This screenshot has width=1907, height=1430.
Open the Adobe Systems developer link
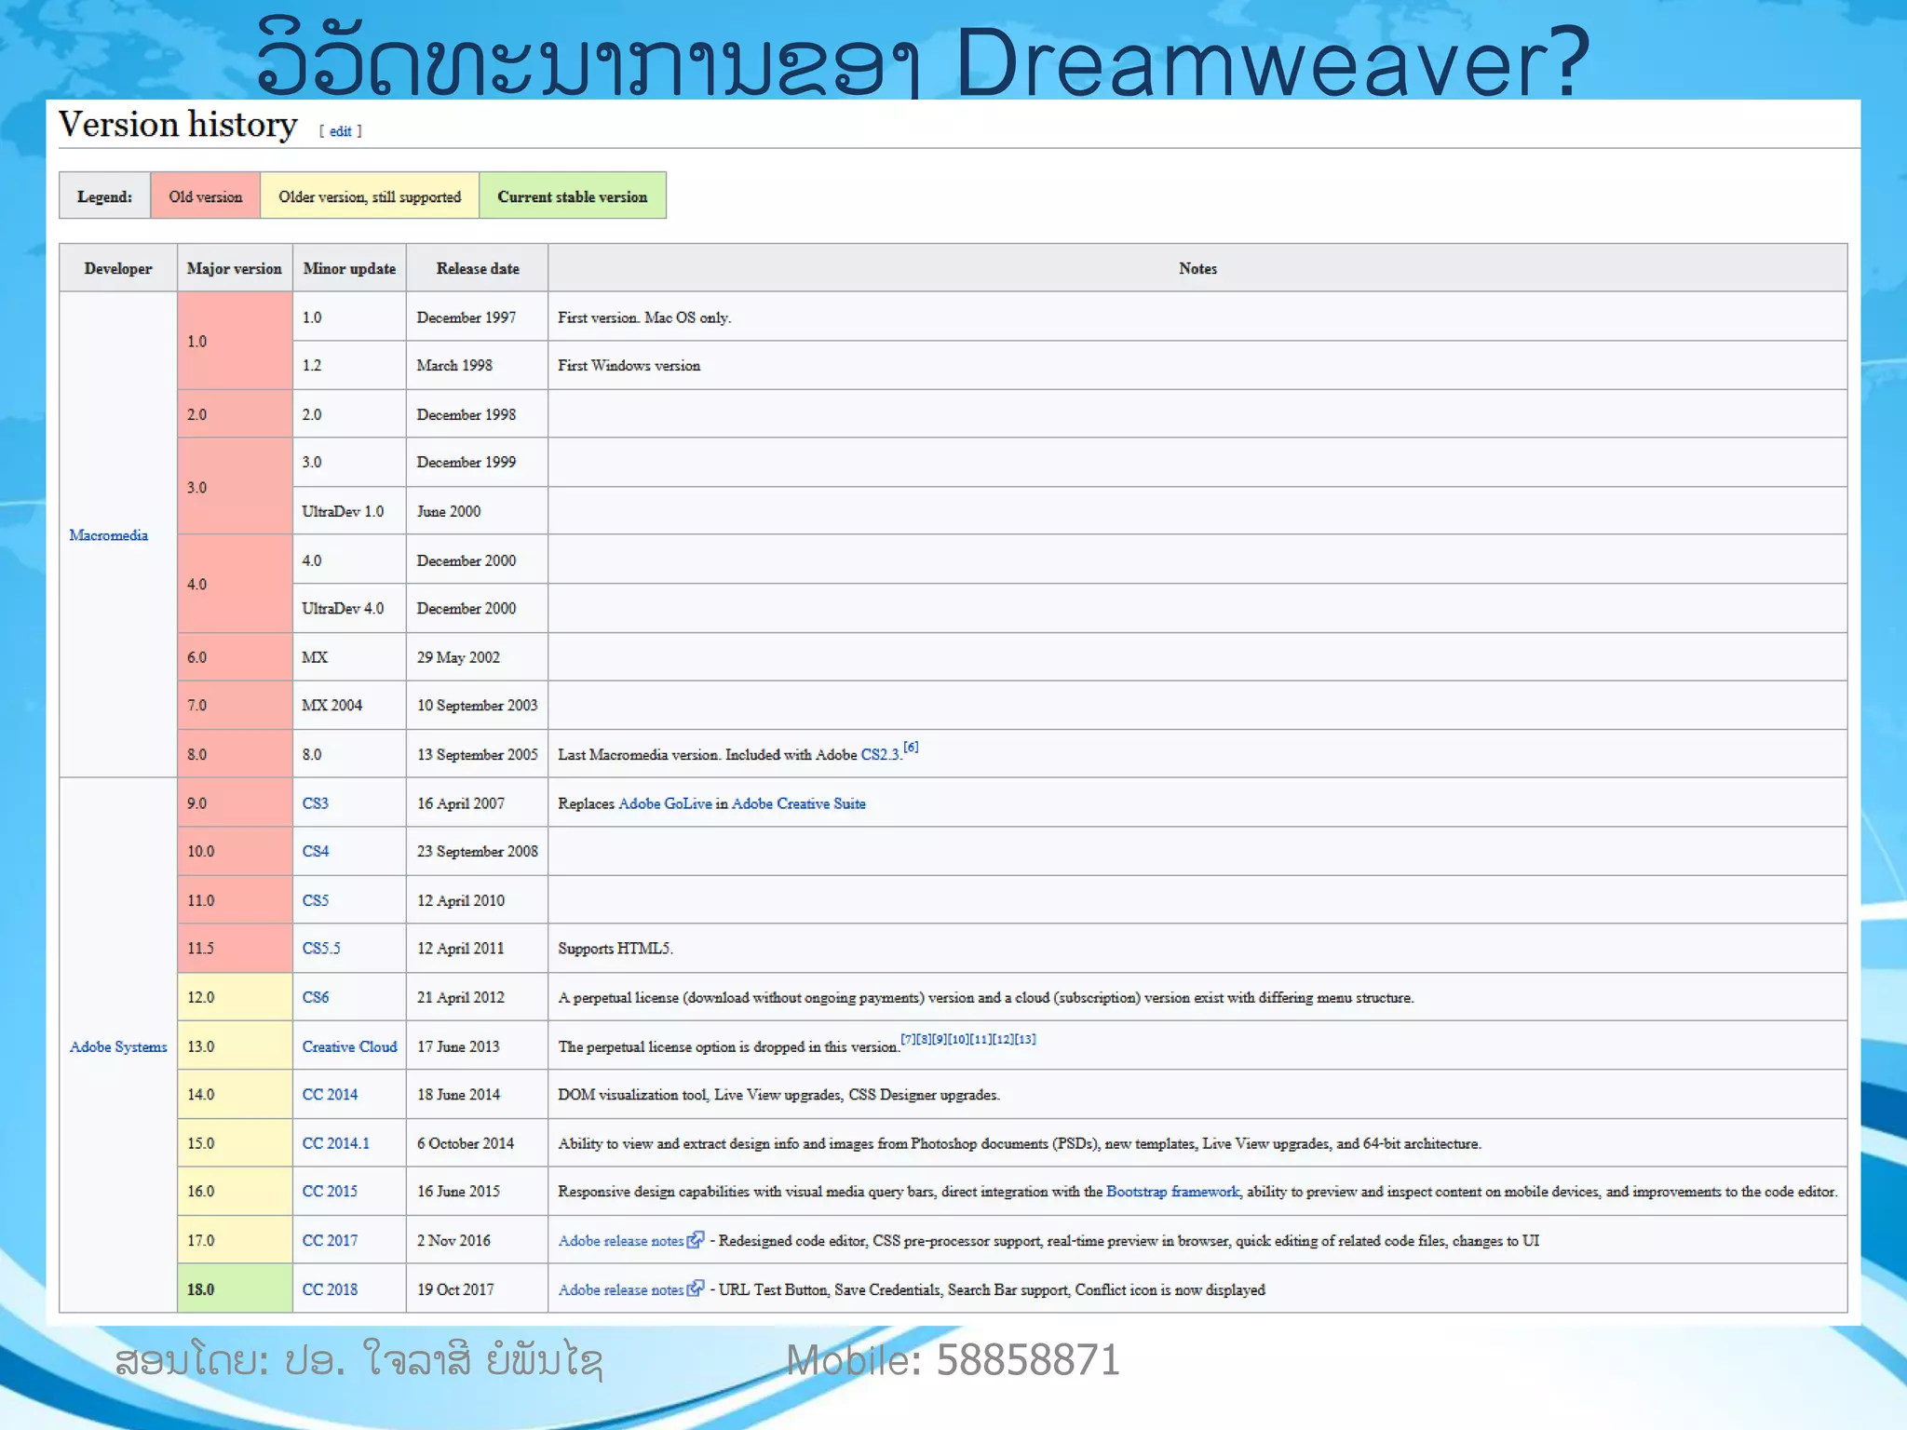[x=118, y=1046]
